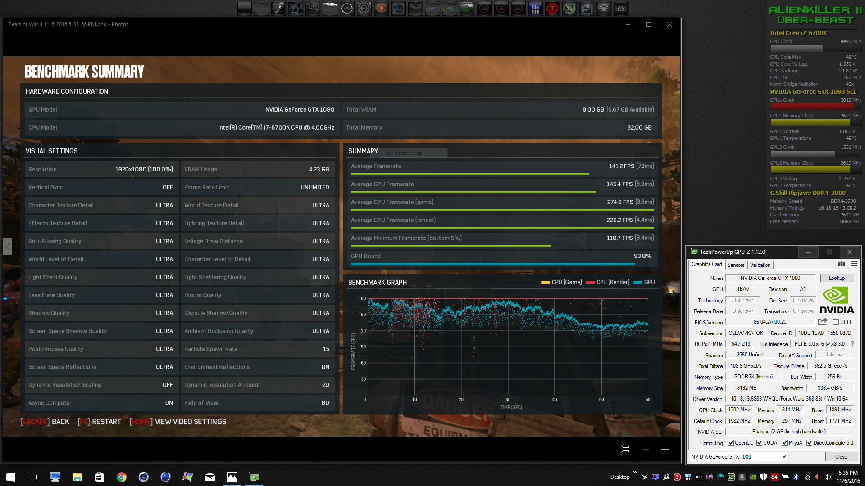Zoom in with the plus icon in Photos
This screenshot has height=486, width=865.
coord(665,449)
